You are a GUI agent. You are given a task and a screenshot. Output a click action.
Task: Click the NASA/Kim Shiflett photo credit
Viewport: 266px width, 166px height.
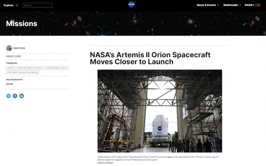point(105,163)
